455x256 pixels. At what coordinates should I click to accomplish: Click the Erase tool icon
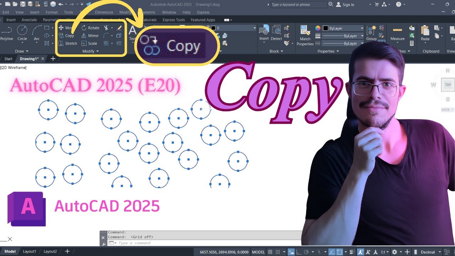click(x=119, y=28)
